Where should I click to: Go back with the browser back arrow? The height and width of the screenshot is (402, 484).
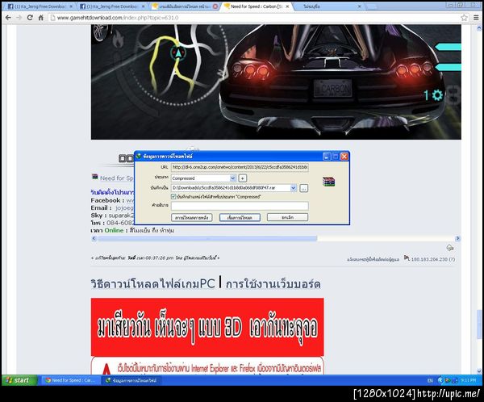(x=8, y=18)
